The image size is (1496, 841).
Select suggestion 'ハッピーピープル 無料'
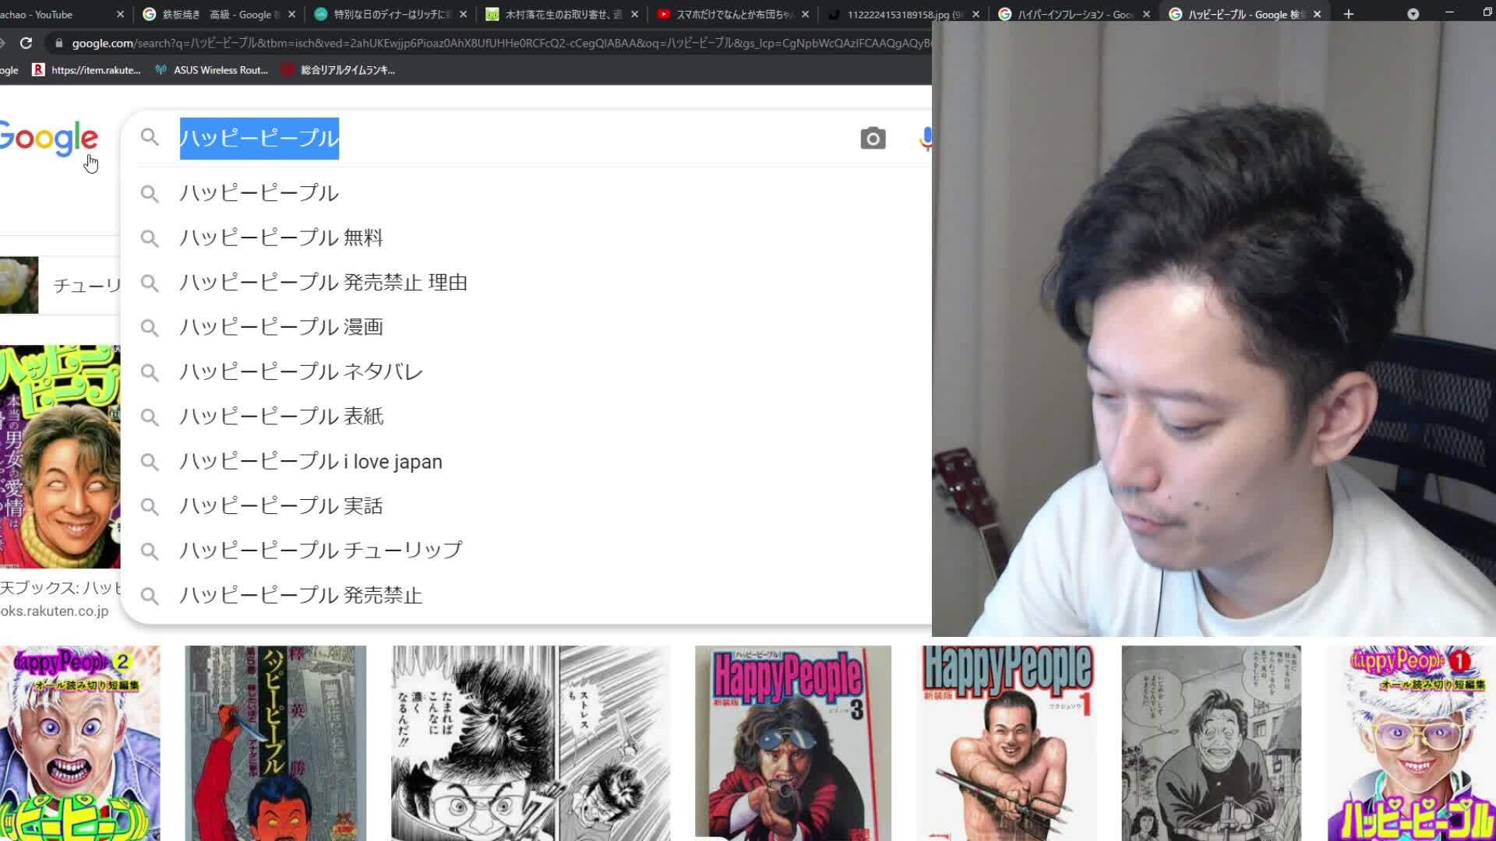point(527,238)
